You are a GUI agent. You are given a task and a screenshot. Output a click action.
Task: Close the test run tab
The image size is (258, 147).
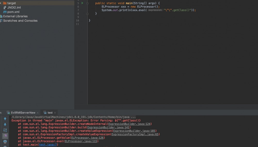pyautogui.click(x=55, y=113)
